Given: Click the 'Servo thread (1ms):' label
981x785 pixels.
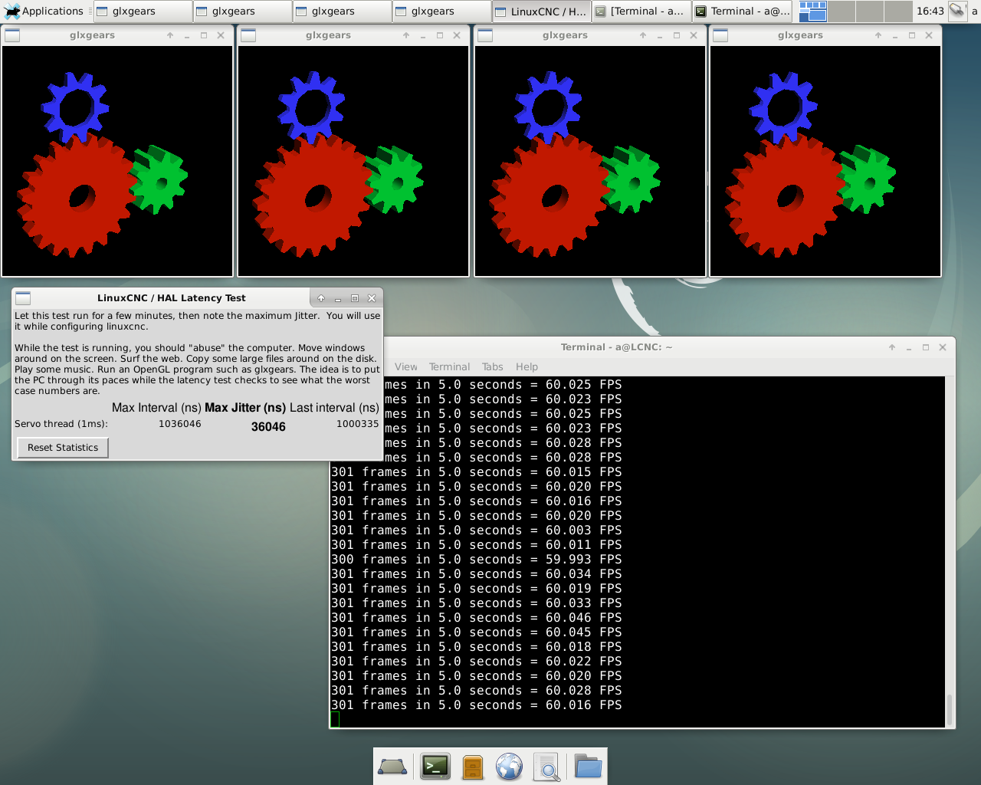Looking at the screenshot, I should tap(61, 424).
